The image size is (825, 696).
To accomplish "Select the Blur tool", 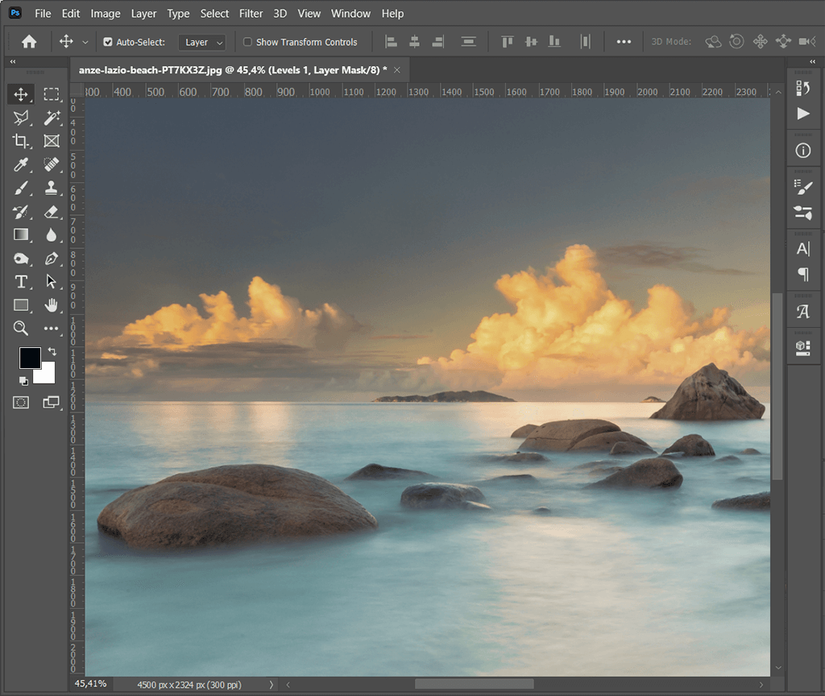I will (51, 234).
